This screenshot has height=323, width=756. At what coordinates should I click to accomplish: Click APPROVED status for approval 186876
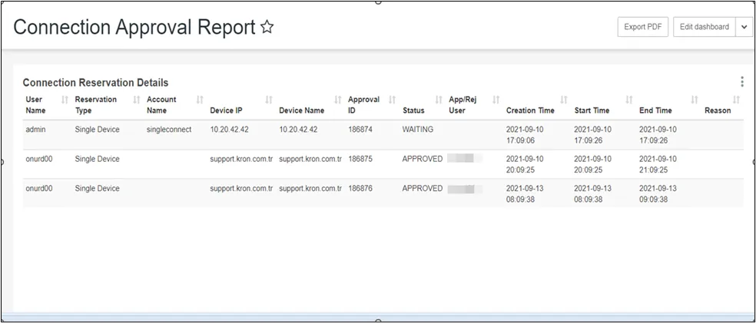point(423,188)
